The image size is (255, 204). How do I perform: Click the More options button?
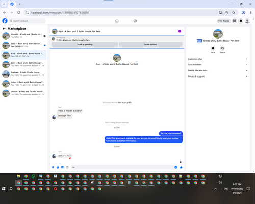click(x=150, y=44)
